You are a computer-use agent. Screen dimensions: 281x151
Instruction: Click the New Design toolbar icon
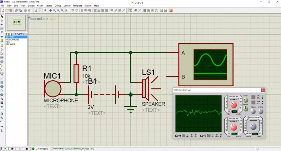pos(3,10)
